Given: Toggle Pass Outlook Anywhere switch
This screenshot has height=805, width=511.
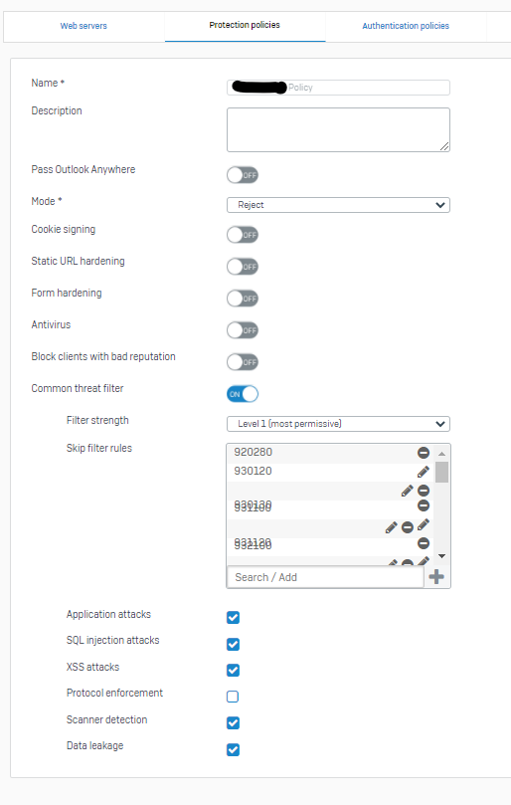Looking at the screenshot, I should [243, 175].
